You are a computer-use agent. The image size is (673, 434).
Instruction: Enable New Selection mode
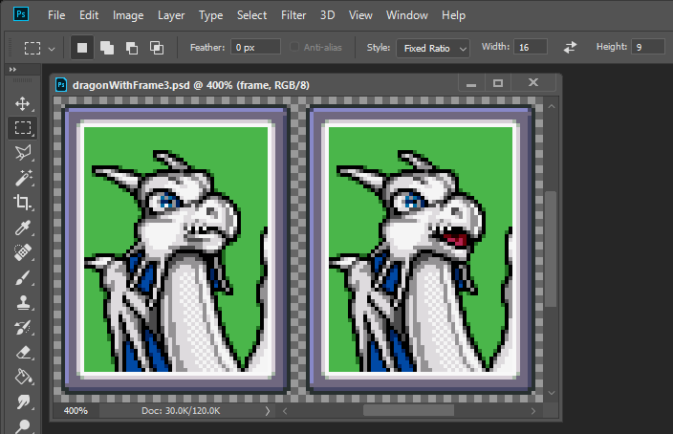82,47
